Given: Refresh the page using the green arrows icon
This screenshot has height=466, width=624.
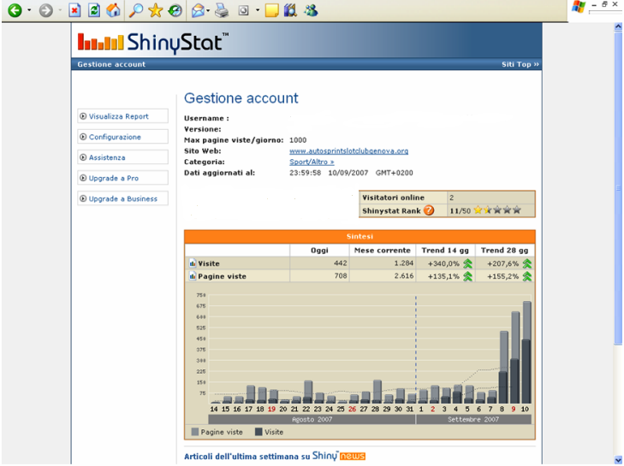Looking at the screenshot, I should [x=94, y=10].
